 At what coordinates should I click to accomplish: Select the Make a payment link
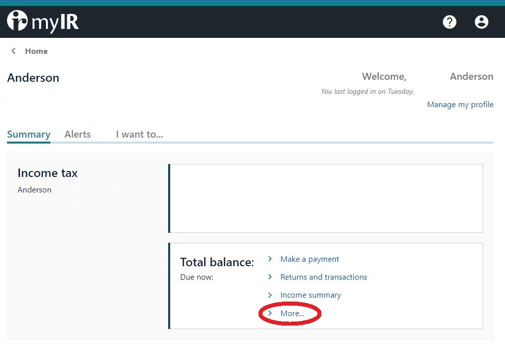click(x=309, y=259)
